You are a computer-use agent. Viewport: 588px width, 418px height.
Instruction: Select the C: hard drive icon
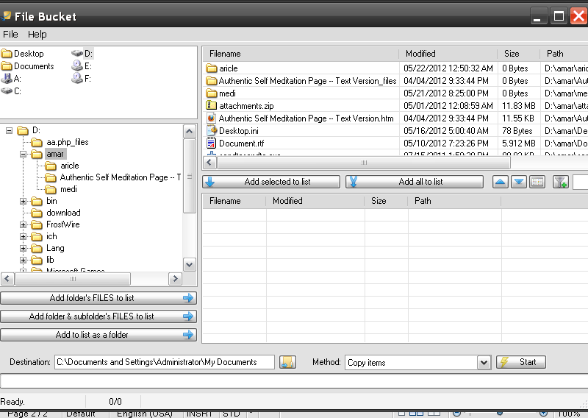pyautogui.click(x=7, y=91)
